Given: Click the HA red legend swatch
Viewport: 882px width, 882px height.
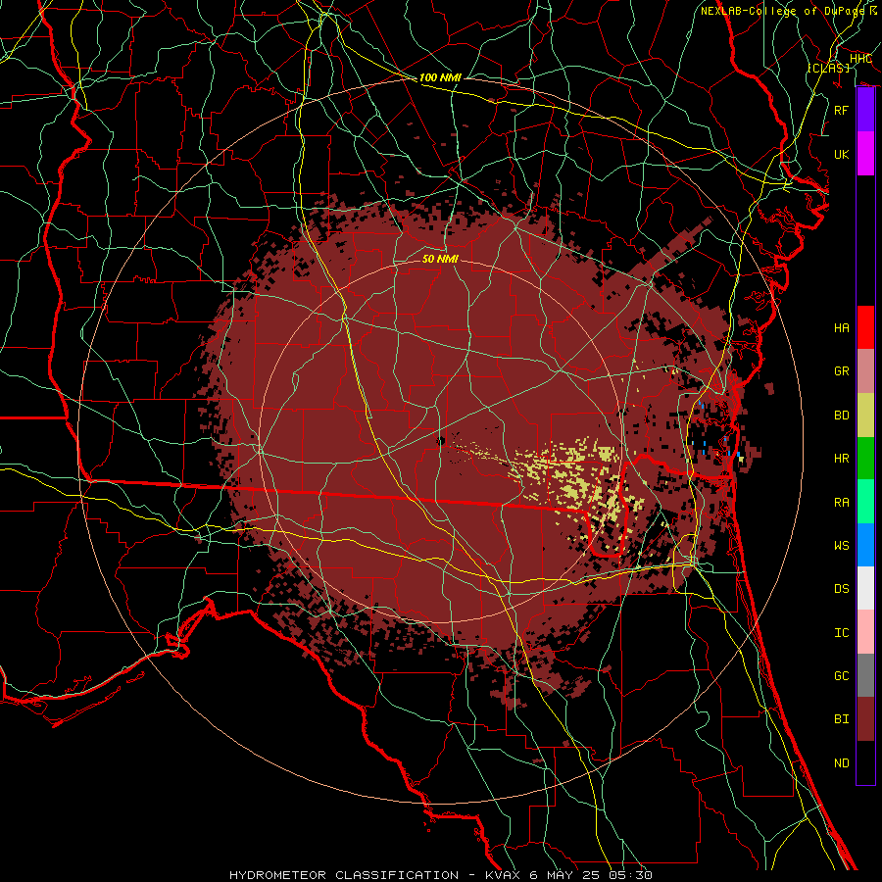Looking at the screenshot, I should click(x=865, y=327).
